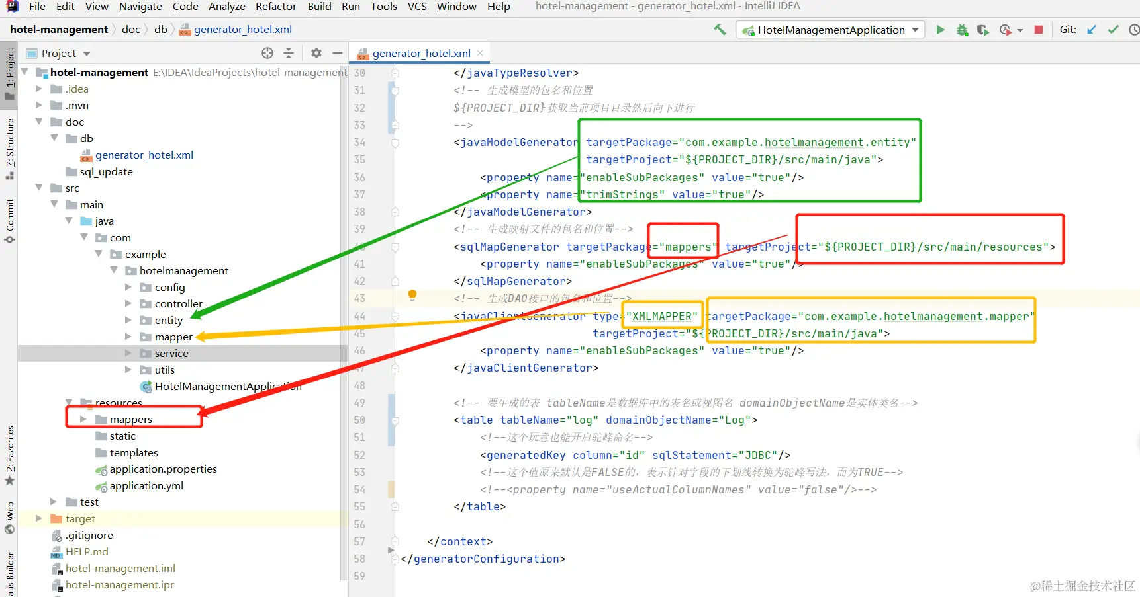1140x597 pixels.
Task: Select the sql_update folder
Action: coord(106,171)
